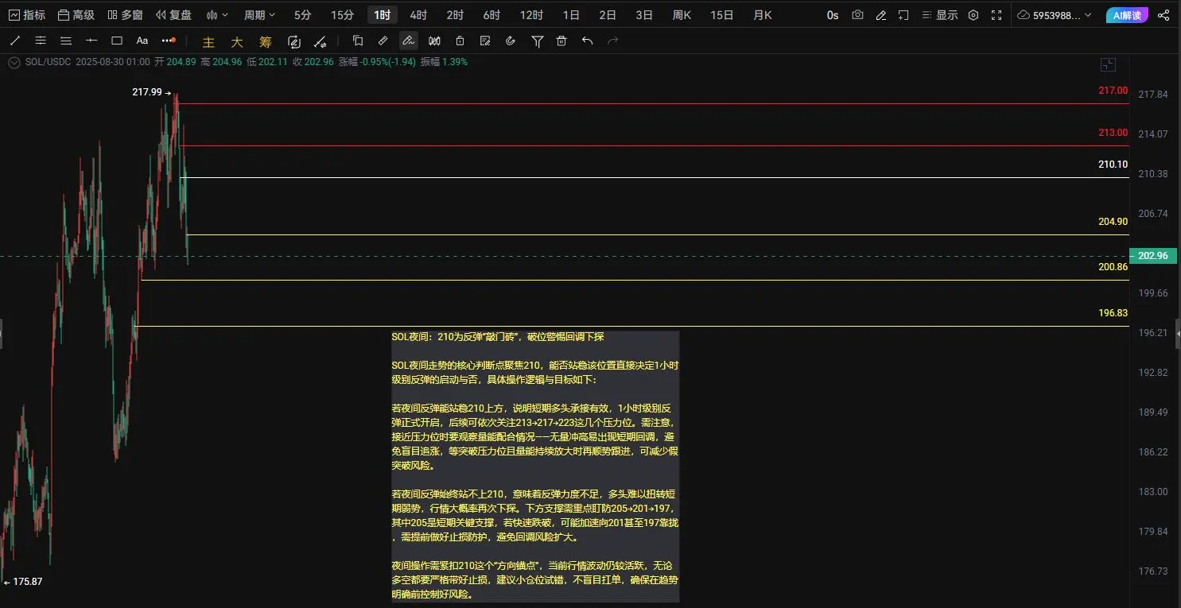Start 复盘 replay mode

173,15
